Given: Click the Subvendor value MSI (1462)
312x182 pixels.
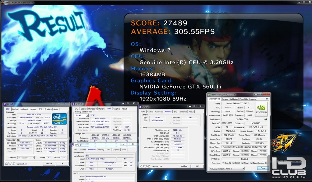Looking at the screenshot, I should (256, 123).
